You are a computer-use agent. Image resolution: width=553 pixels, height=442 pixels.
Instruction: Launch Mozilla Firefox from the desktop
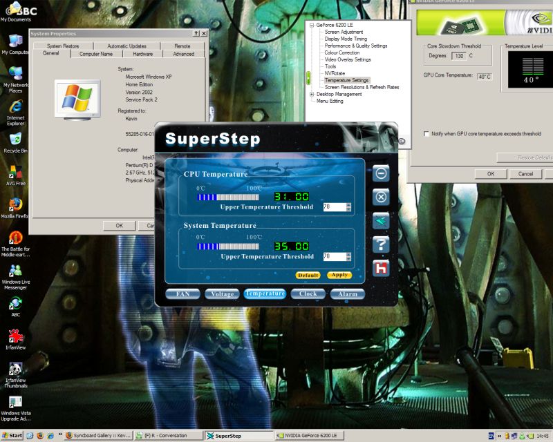click(15, 209)
